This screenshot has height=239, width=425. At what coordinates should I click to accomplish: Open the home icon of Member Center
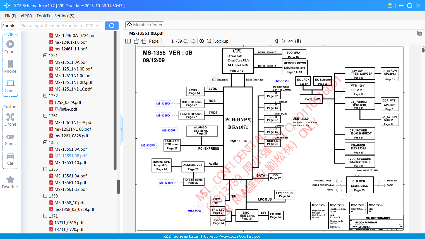(129, 25)
